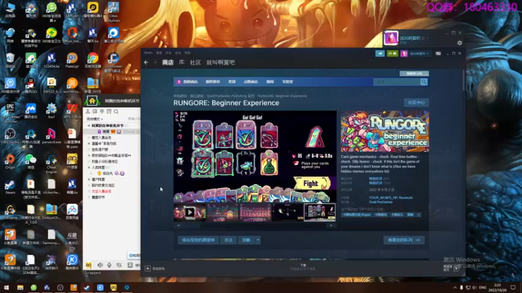Open the 就叫啊翼吧 profile tab
Screen dimensions: 522x293
click(x=221, y=63)
